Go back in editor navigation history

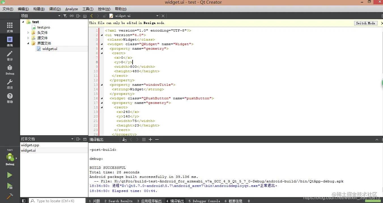click(92, 16)
